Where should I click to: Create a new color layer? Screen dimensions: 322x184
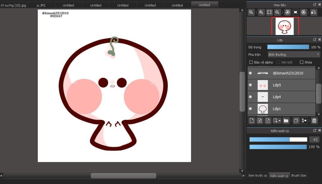pyautogui.click(x=252, y=121)
